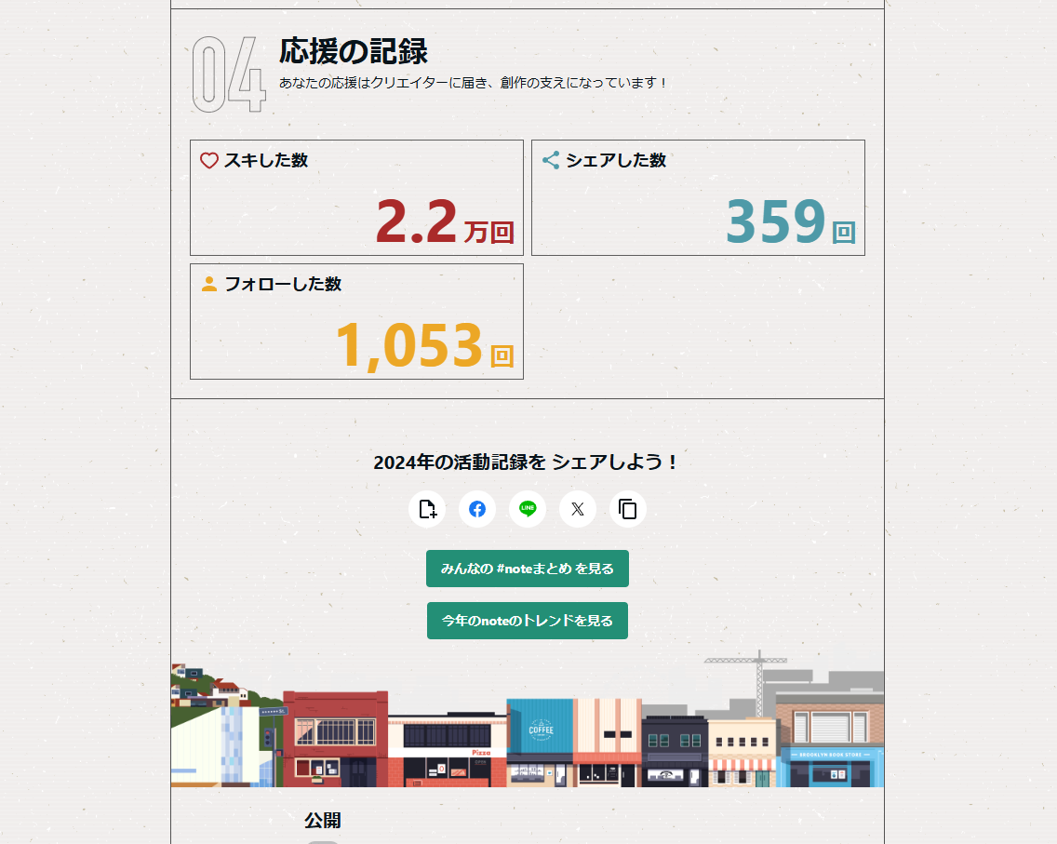Viewport: 1057px width, 844px height.
Task: Click share icon beside シェアした数
Action: (x=551, y=160)
